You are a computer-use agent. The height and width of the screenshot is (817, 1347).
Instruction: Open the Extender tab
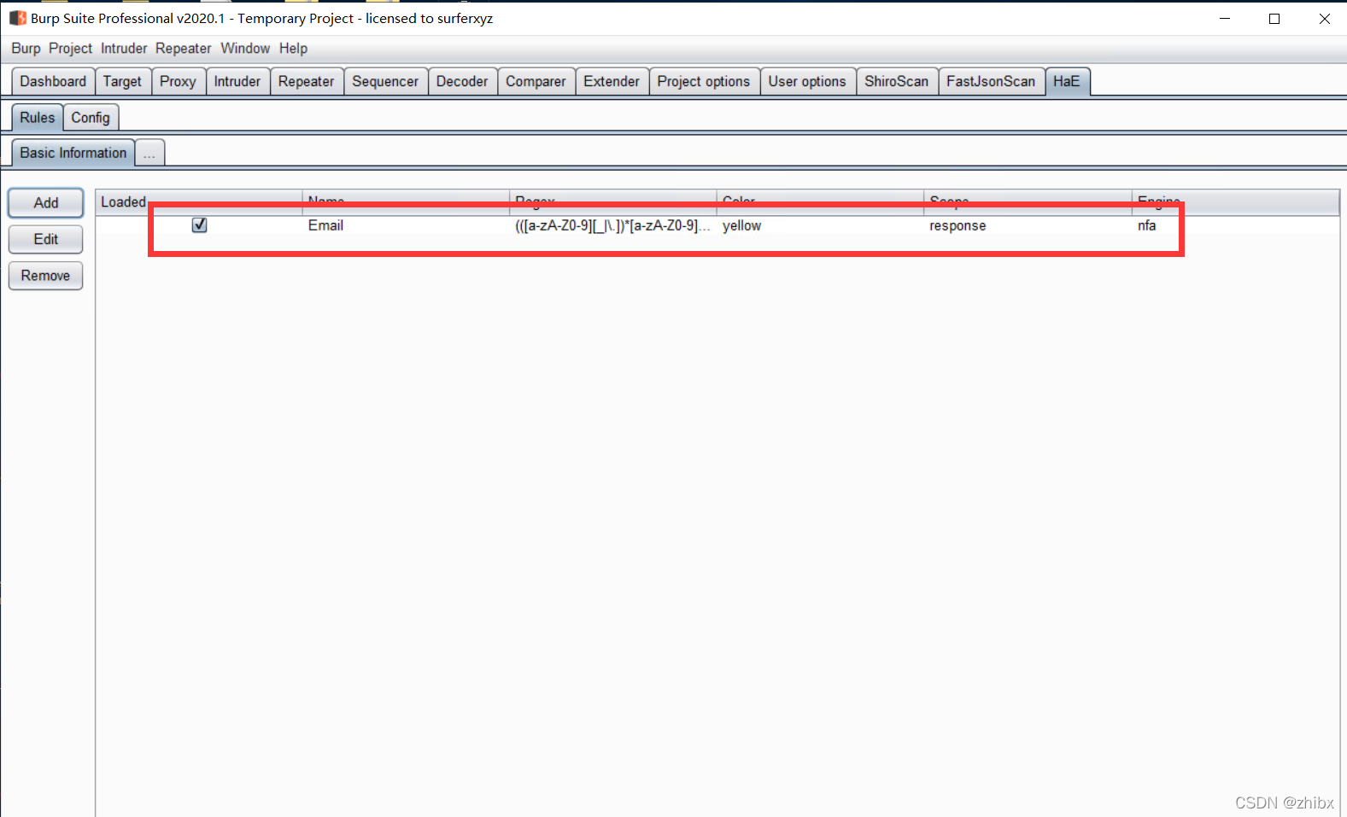[612, 81]
